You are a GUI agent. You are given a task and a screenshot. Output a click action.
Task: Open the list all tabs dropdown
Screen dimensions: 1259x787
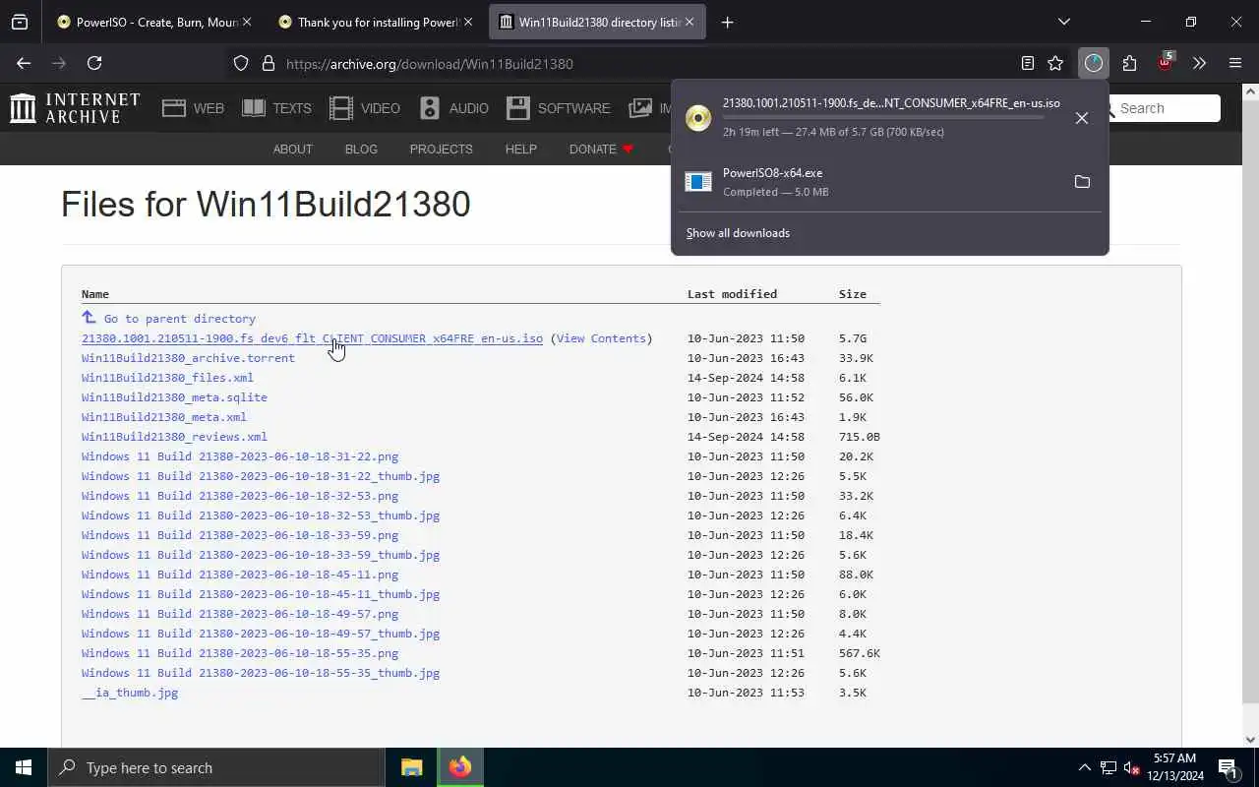pos(1063,22)
